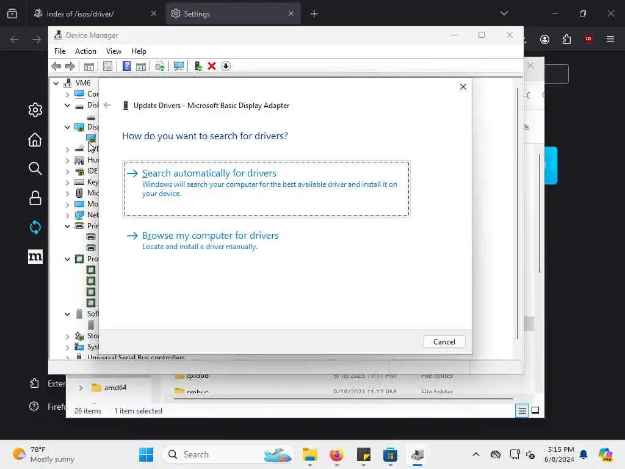Image resolution: width=625 pixels, height=469 pixels.
Task: Collapse the Software devices tree node
Action: pos(67,314)
